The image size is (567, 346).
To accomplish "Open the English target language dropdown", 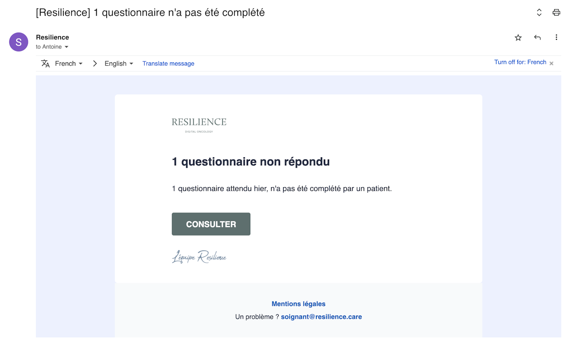I will coord(119,64).
